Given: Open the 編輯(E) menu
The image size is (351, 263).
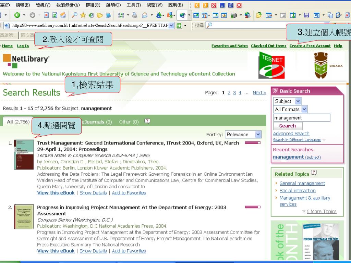Looking at the screenshot, I should (23, 5).
